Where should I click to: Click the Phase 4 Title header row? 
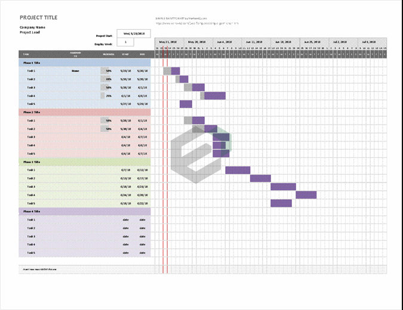85,211
